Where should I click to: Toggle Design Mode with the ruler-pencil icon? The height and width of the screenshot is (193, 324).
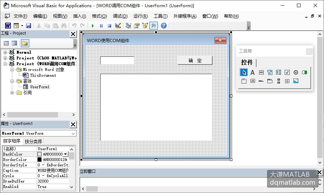point(118,26)
